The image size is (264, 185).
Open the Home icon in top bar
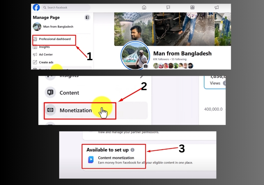[144, 7]
